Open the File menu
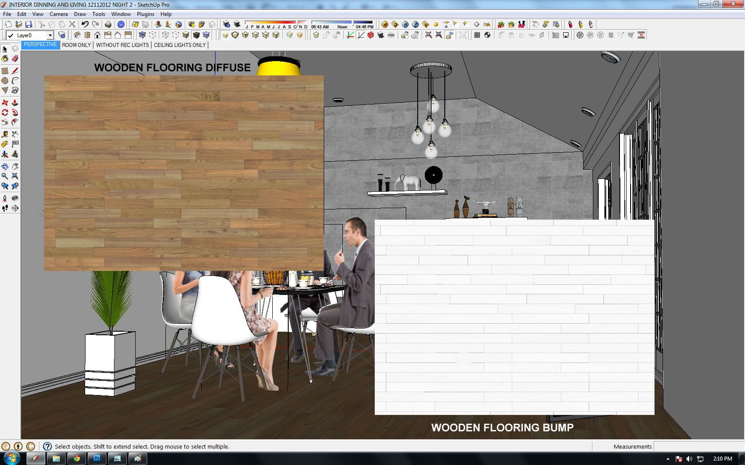The image size is (745, 465). click(7, 14)
